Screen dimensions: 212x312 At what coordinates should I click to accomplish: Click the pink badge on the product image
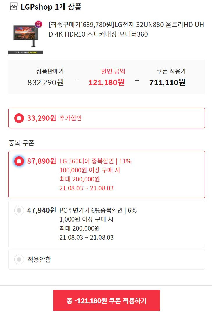38,24
